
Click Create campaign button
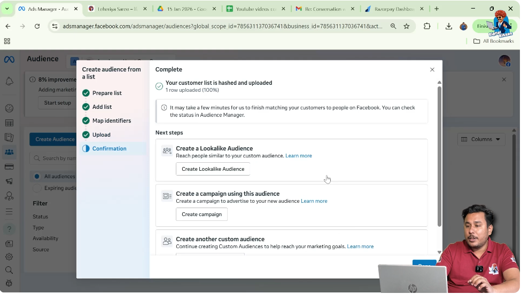(x=201, y=214)
